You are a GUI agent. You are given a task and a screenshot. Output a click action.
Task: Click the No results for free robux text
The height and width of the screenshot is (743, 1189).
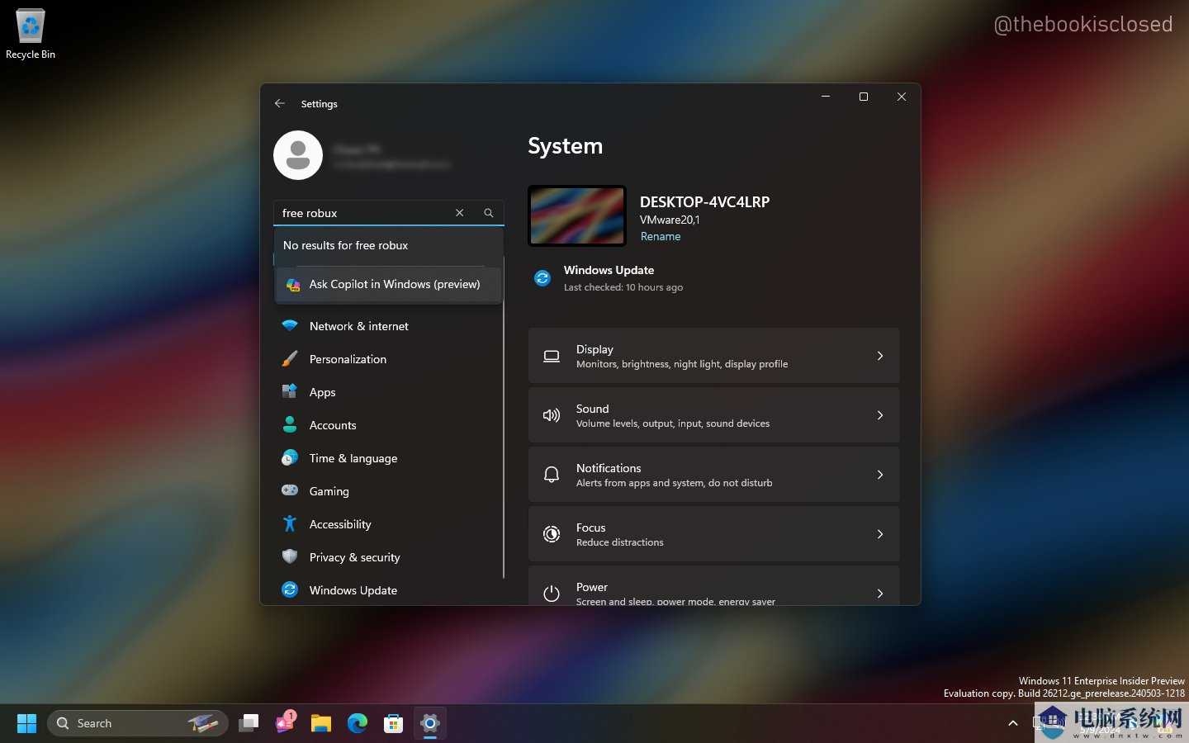point(345,245)
